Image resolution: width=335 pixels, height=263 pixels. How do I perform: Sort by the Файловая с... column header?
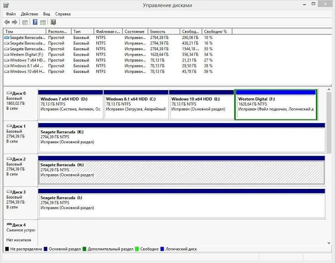[x=108, y=31]
